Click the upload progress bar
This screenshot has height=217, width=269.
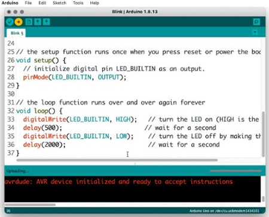pos(236,171)
